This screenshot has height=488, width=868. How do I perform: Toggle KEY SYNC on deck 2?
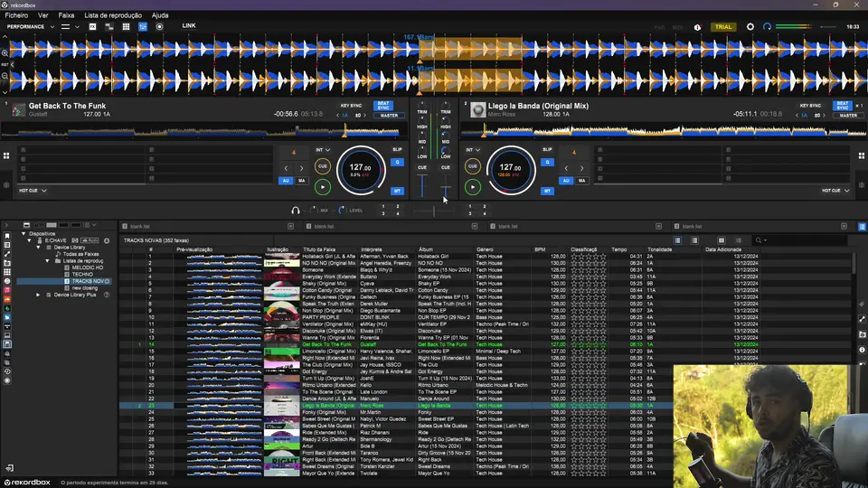[810, 106]
